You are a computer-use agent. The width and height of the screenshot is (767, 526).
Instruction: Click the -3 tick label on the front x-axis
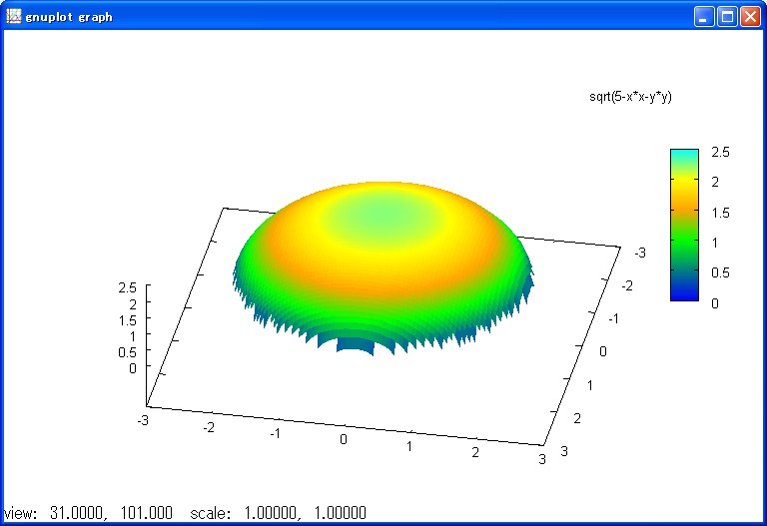click(x=143, y=420)
